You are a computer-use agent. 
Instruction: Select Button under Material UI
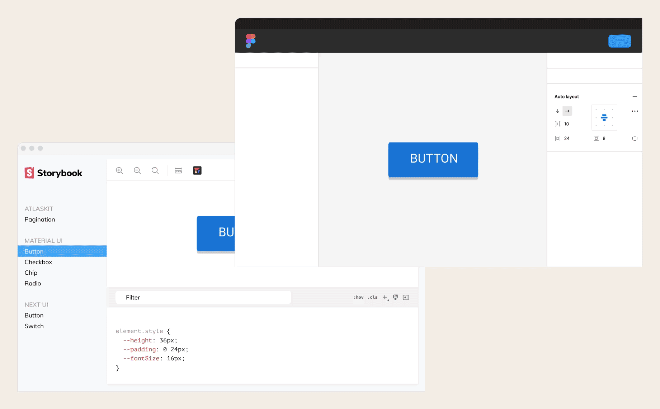pyautogui.click(x=62, y=251)
